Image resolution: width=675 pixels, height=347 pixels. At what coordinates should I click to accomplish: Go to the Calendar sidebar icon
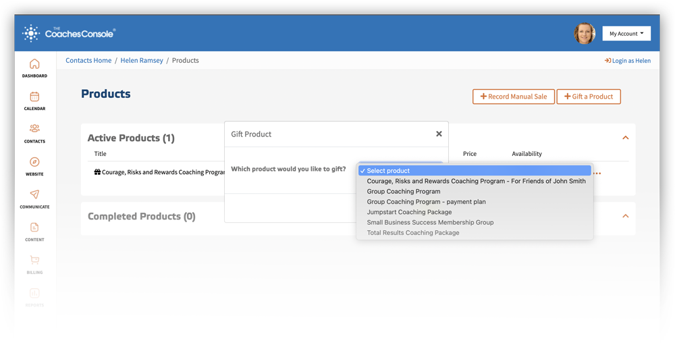click(34, 97)
